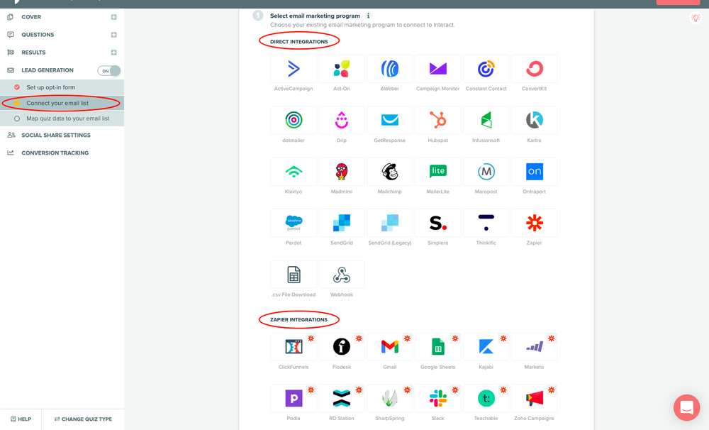This screenshot has height=430, width=709.
Task: Open Social Share Settings
Action: [x=56, y=135]
